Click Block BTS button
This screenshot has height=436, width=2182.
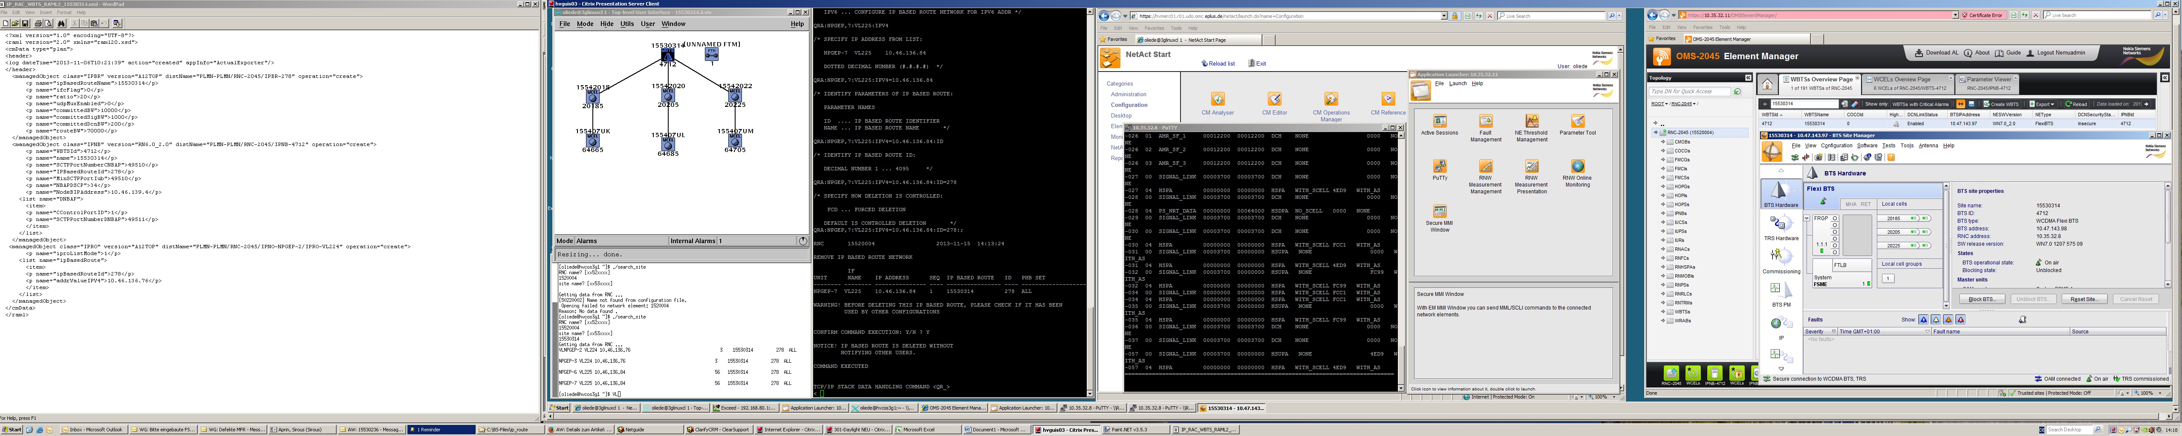(1982, 299)
